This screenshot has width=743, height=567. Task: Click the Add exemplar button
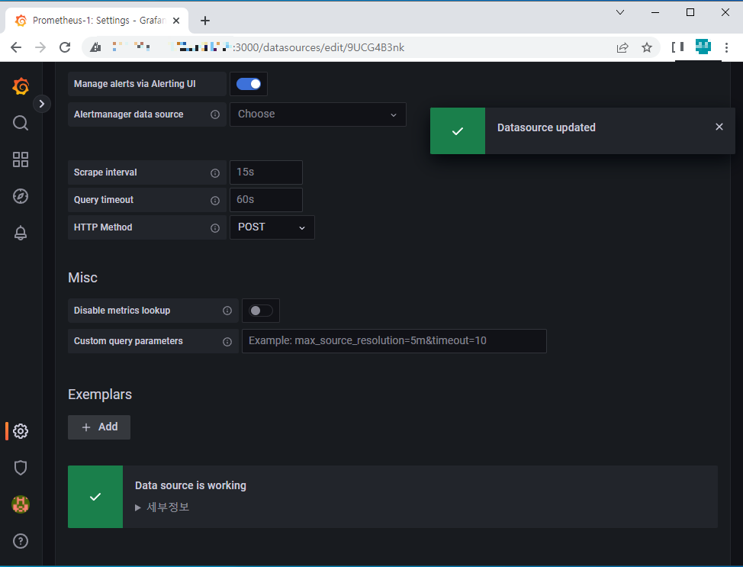click(x=99, y=427)
